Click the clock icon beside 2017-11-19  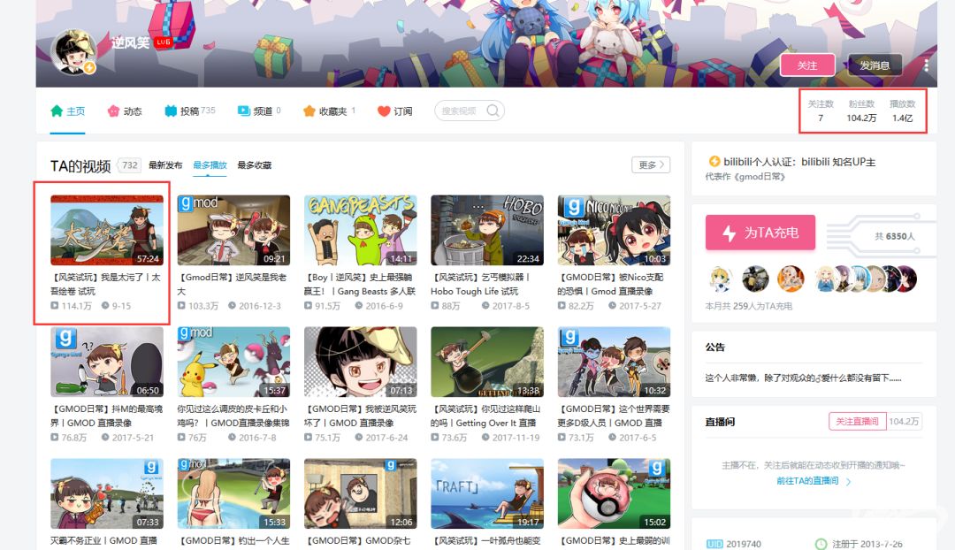tap(485, 438)
